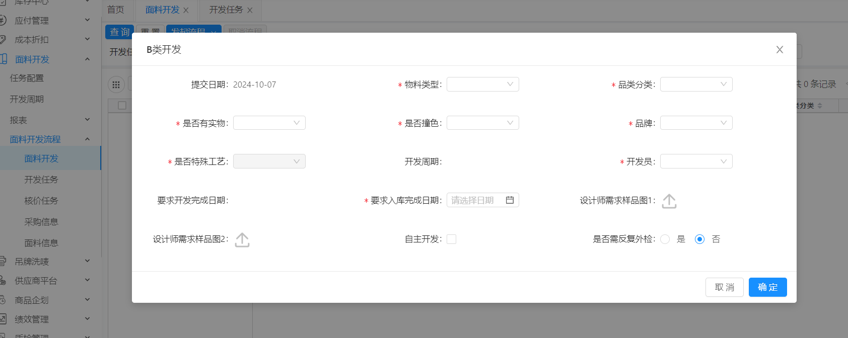Select 是 for 是否需反复外检
Image resolution: width=848 pixels, height=338 pixels.
(x=665, y=239)
